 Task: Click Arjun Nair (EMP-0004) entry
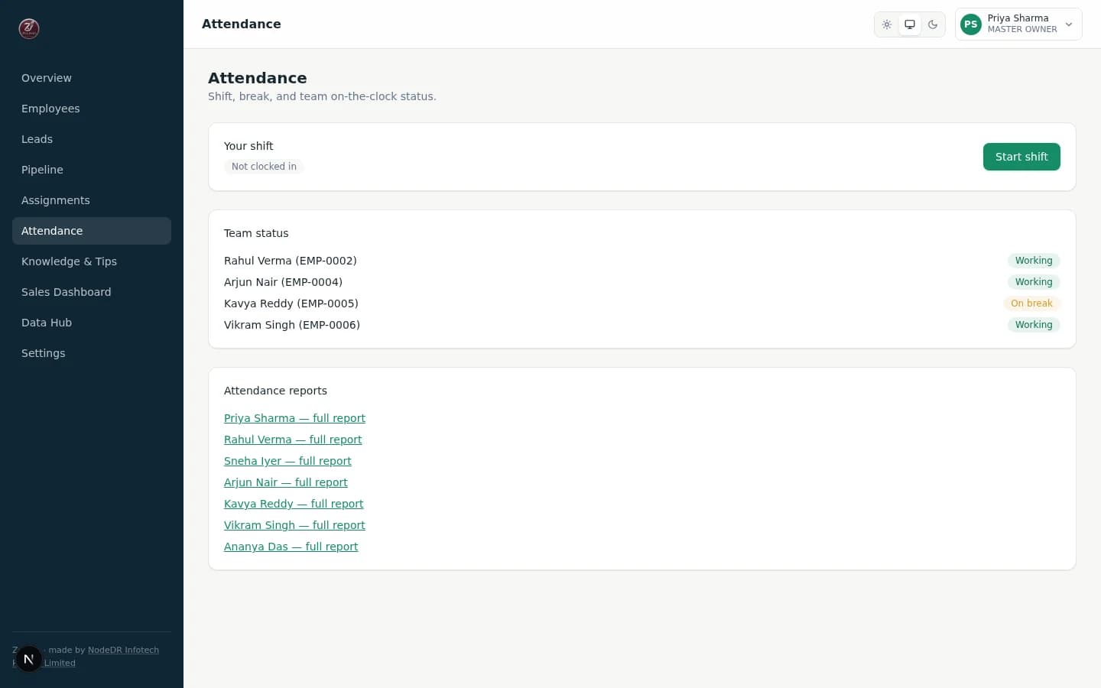tap(642, 282)
